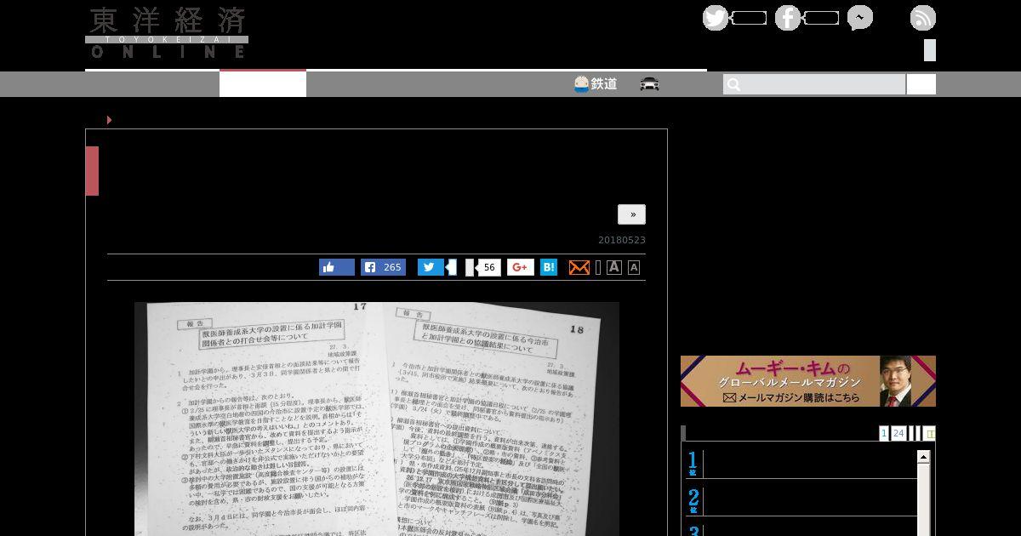Share the article via Google+
The image size is (1021, 536).
521,267
